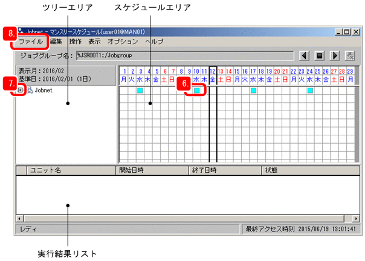The width and height of the screenshot is (365, 261).
Task: Select day 5 金 column header
Action: tap(156, 76)
